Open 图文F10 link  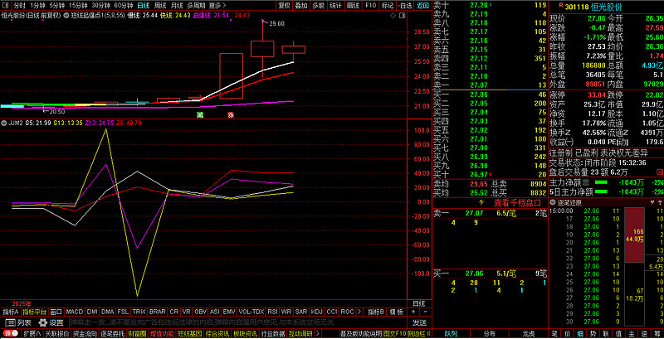(x=394, y=334)
